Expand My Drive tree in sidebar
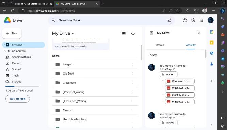This screenshot has width=227, height=130. click(4, 45)
